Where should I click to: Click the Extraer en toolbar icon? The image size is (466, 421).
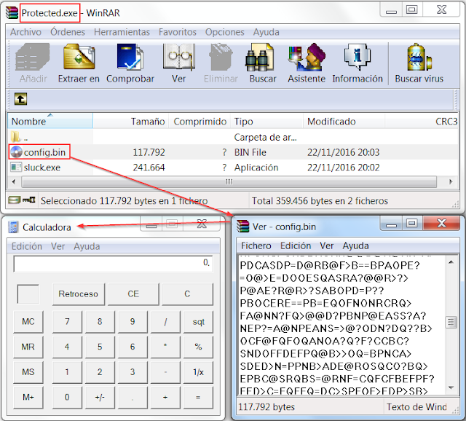pyautogui.click(x=79, y=57)
